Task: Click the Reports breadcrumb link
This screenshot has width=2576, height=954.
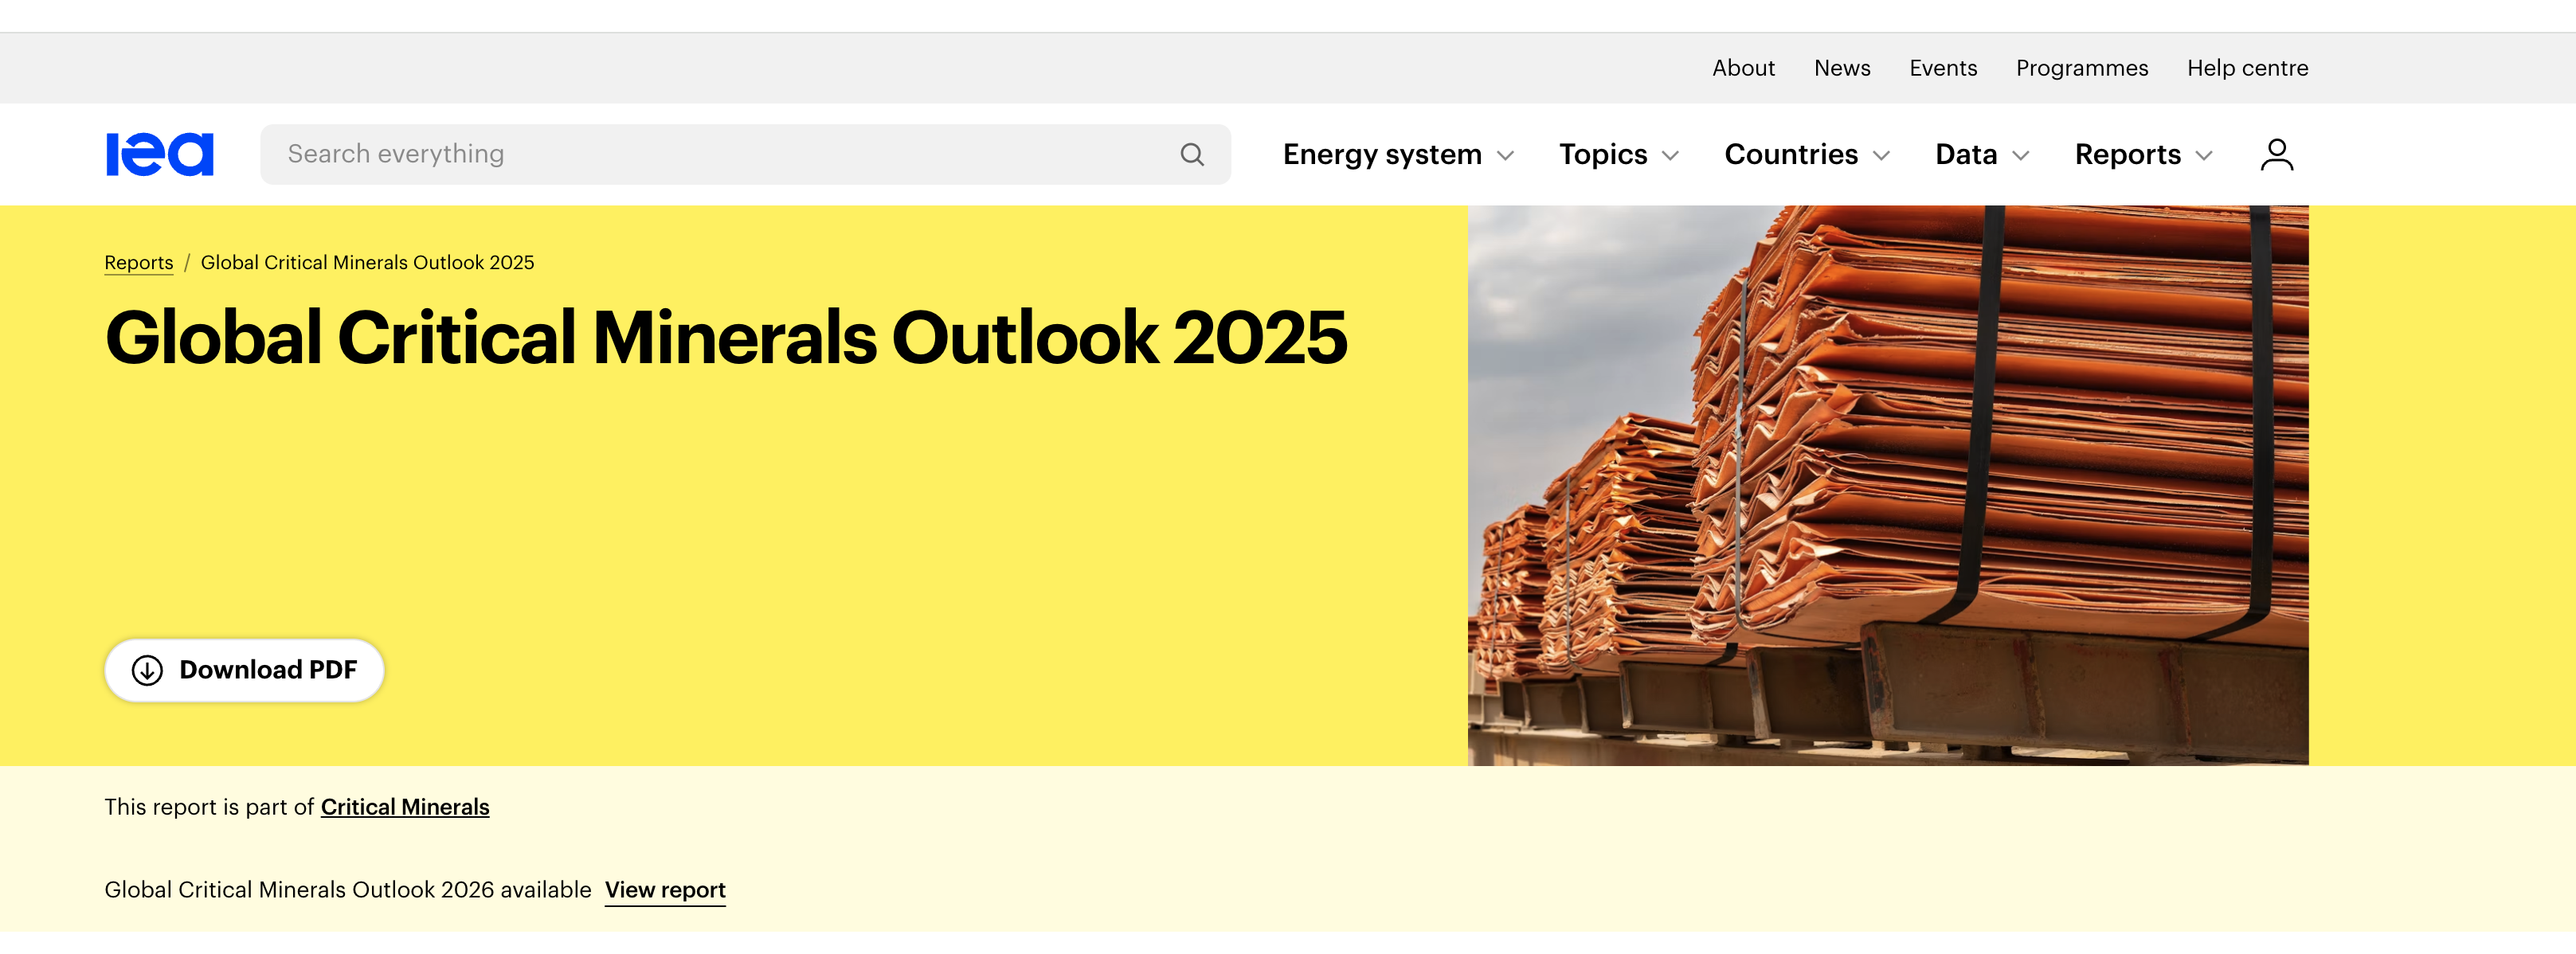Action: [x=139, y=262]
